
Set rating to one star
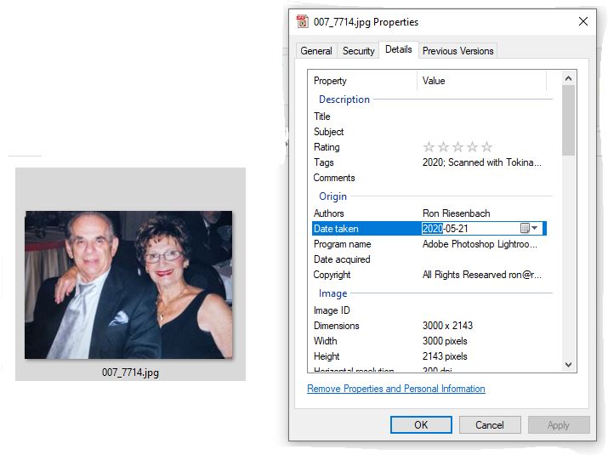[x=429, y=147]
